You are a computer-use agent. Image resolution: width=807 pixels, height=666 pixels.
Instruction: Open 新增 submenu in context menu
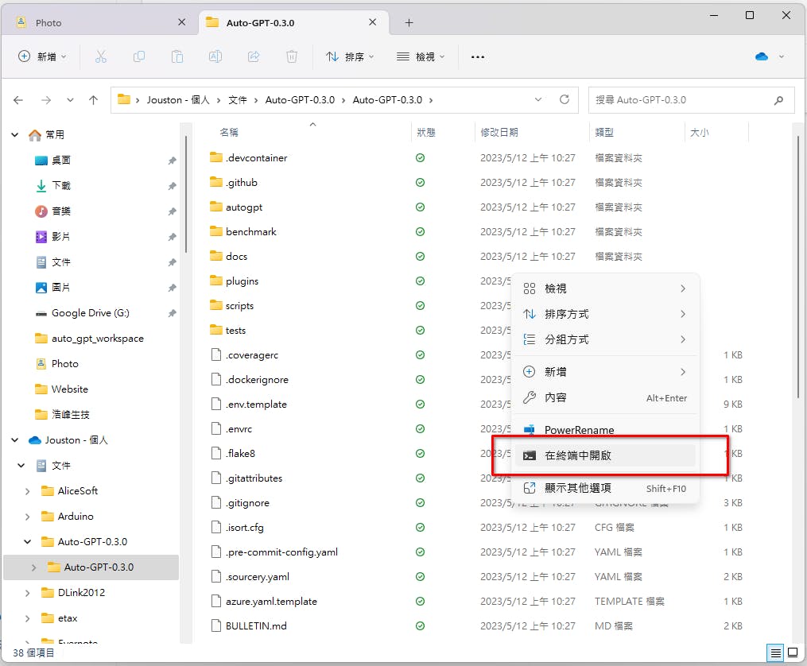(605, 372)
